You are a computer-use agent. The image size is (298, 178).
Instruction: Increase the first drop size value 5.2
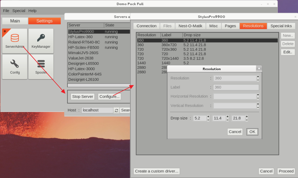point(208,116)
